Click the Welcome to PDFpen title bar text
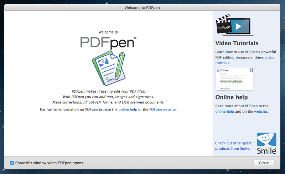Image resolution: width=285 pixels, height=174 pixels. click(142, 7)
